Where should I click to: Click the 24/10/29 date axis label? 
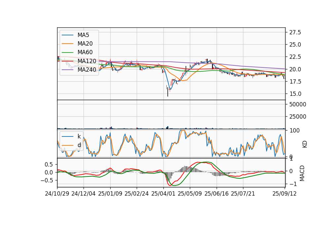[57, 194]
